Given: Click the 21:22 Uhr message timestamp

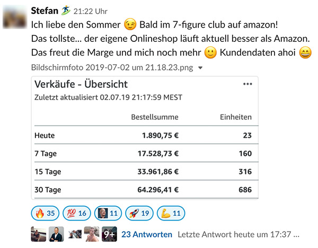Looking at the screenshot, I should pos(90,11).
